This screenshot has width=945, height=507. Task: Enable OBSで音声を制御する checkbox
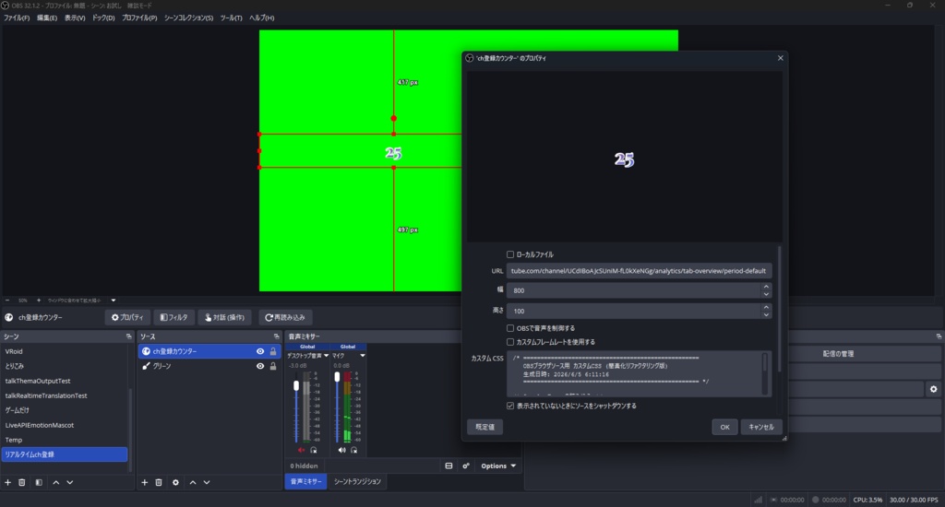tap(510, 328)
